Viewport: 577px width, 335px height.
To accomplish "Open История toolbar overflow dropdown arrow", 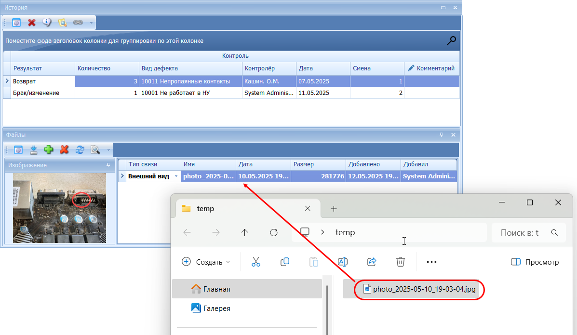I will 91,23.
